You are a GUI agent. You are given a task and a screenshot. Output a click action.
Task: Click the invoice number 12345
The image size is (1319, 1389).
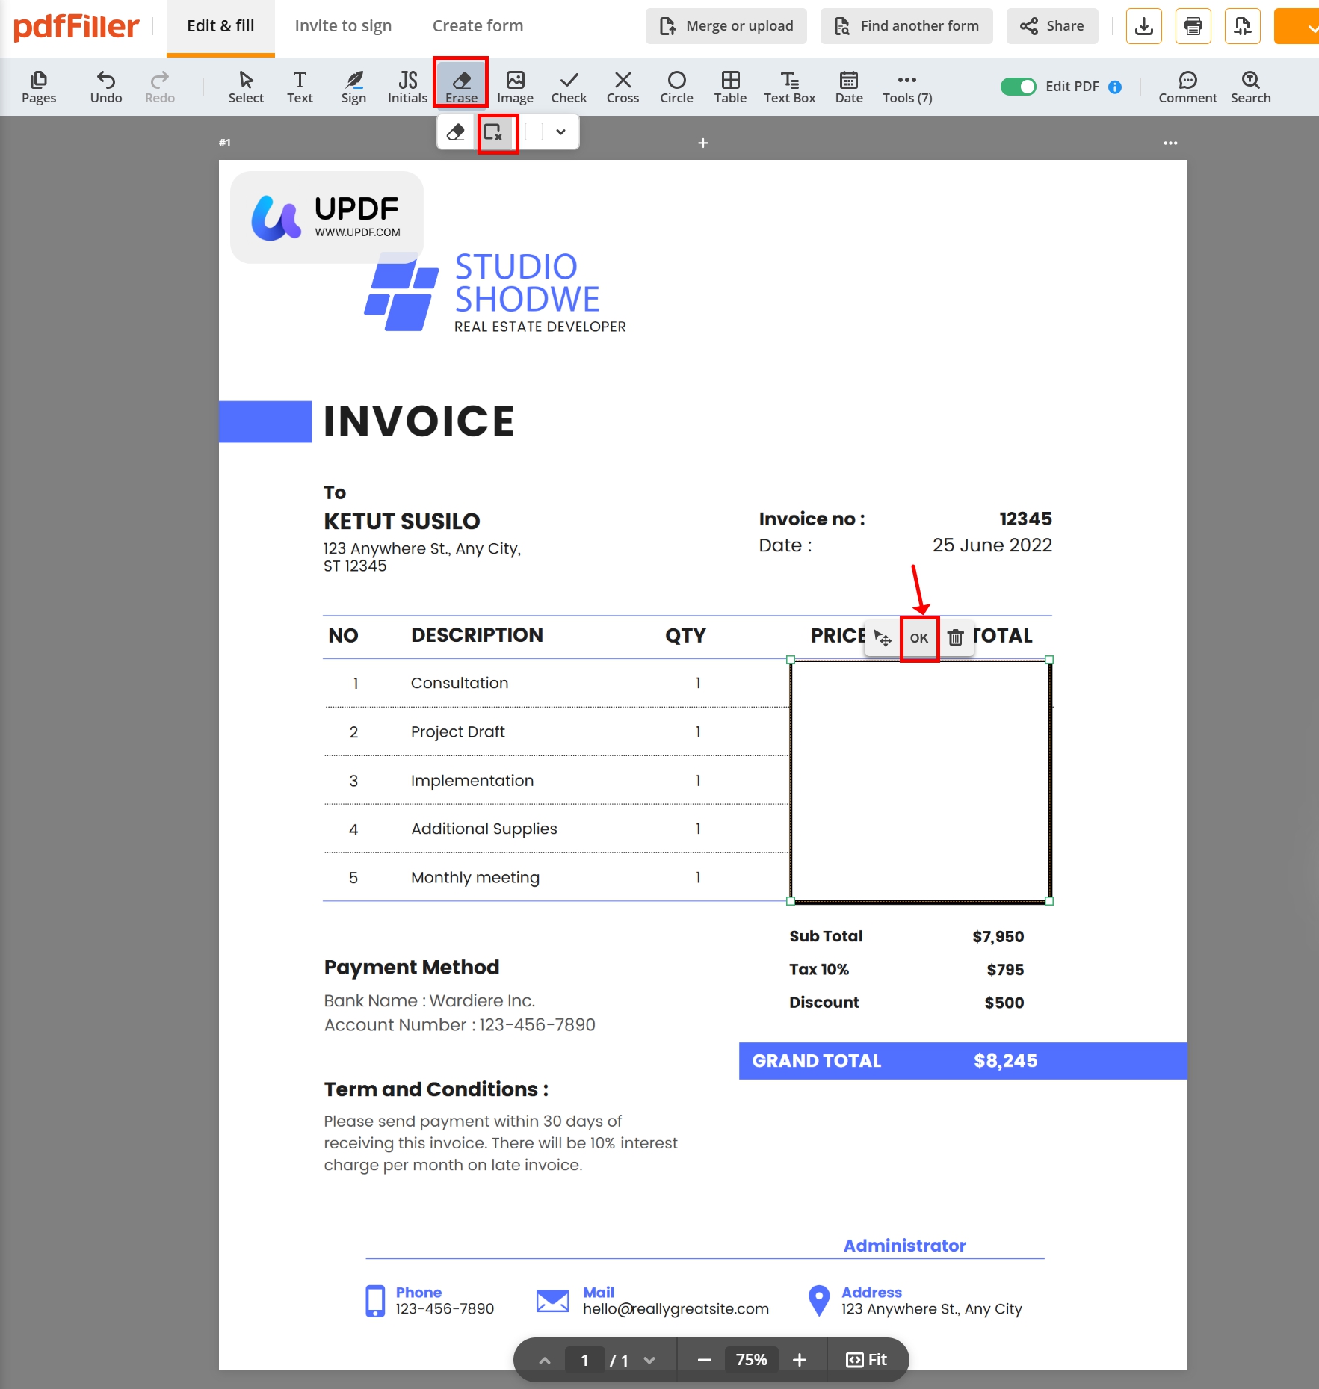click(1026, 519)
